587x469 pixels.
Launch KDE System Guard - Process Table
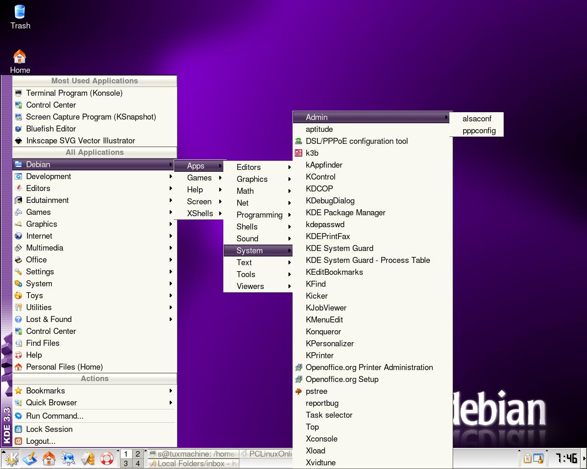click(372, 260)
